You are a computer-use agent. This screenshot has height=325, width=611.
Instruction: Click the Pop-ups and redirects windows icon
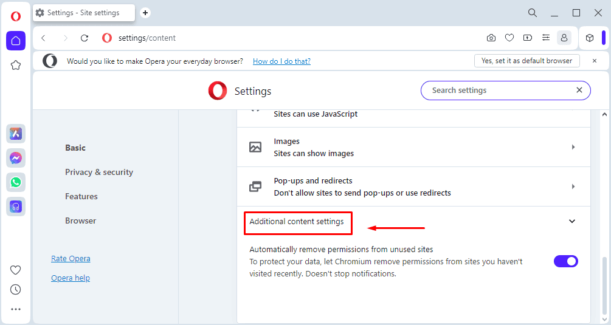coord(255,186)
